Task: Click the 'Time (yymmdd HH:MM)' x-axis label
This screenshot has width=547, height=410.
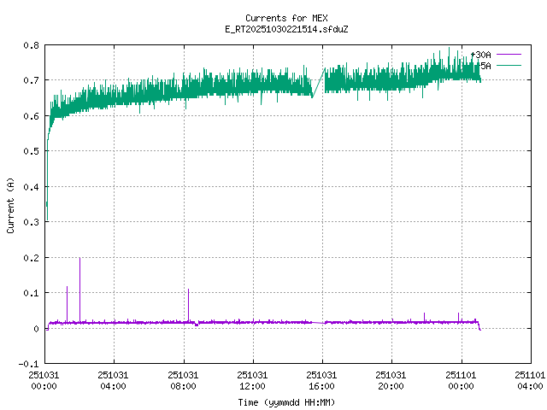Action: click(x=285, y=401)
